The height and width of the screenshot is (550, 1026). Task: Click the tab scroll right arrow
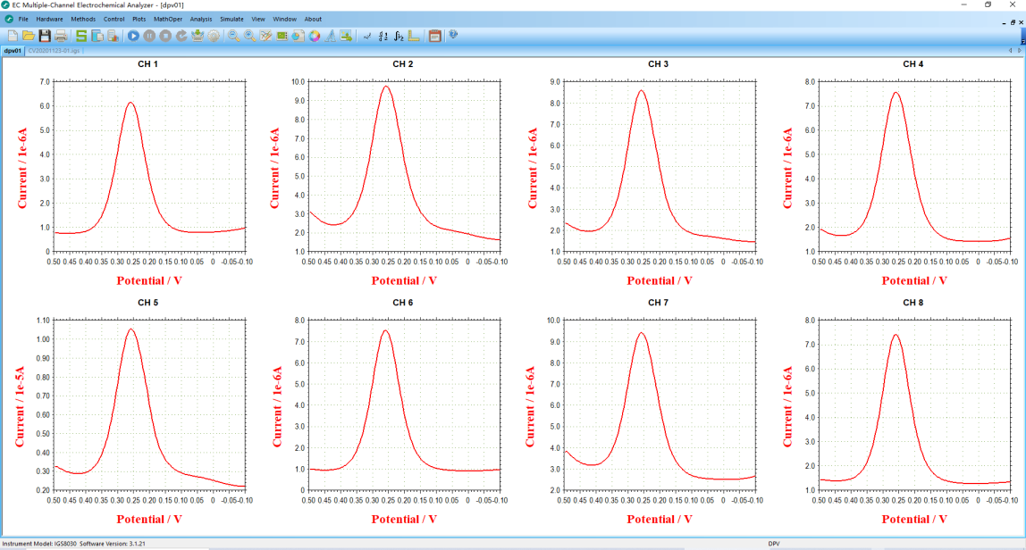[x=1019, y=50]
